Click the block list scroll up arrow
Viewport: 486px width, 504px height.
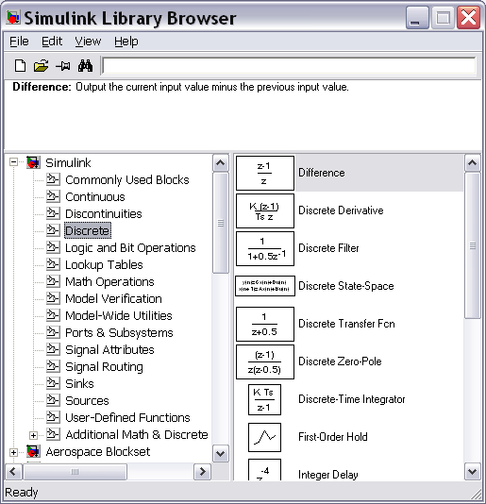coord(472,163)
